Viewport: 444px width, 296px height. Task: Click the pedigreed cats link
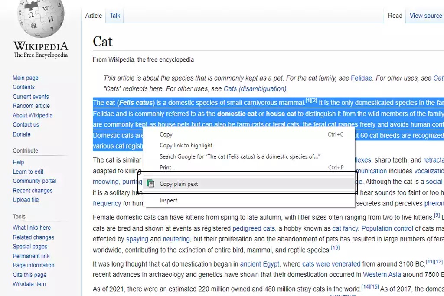(x=254, y=228)
